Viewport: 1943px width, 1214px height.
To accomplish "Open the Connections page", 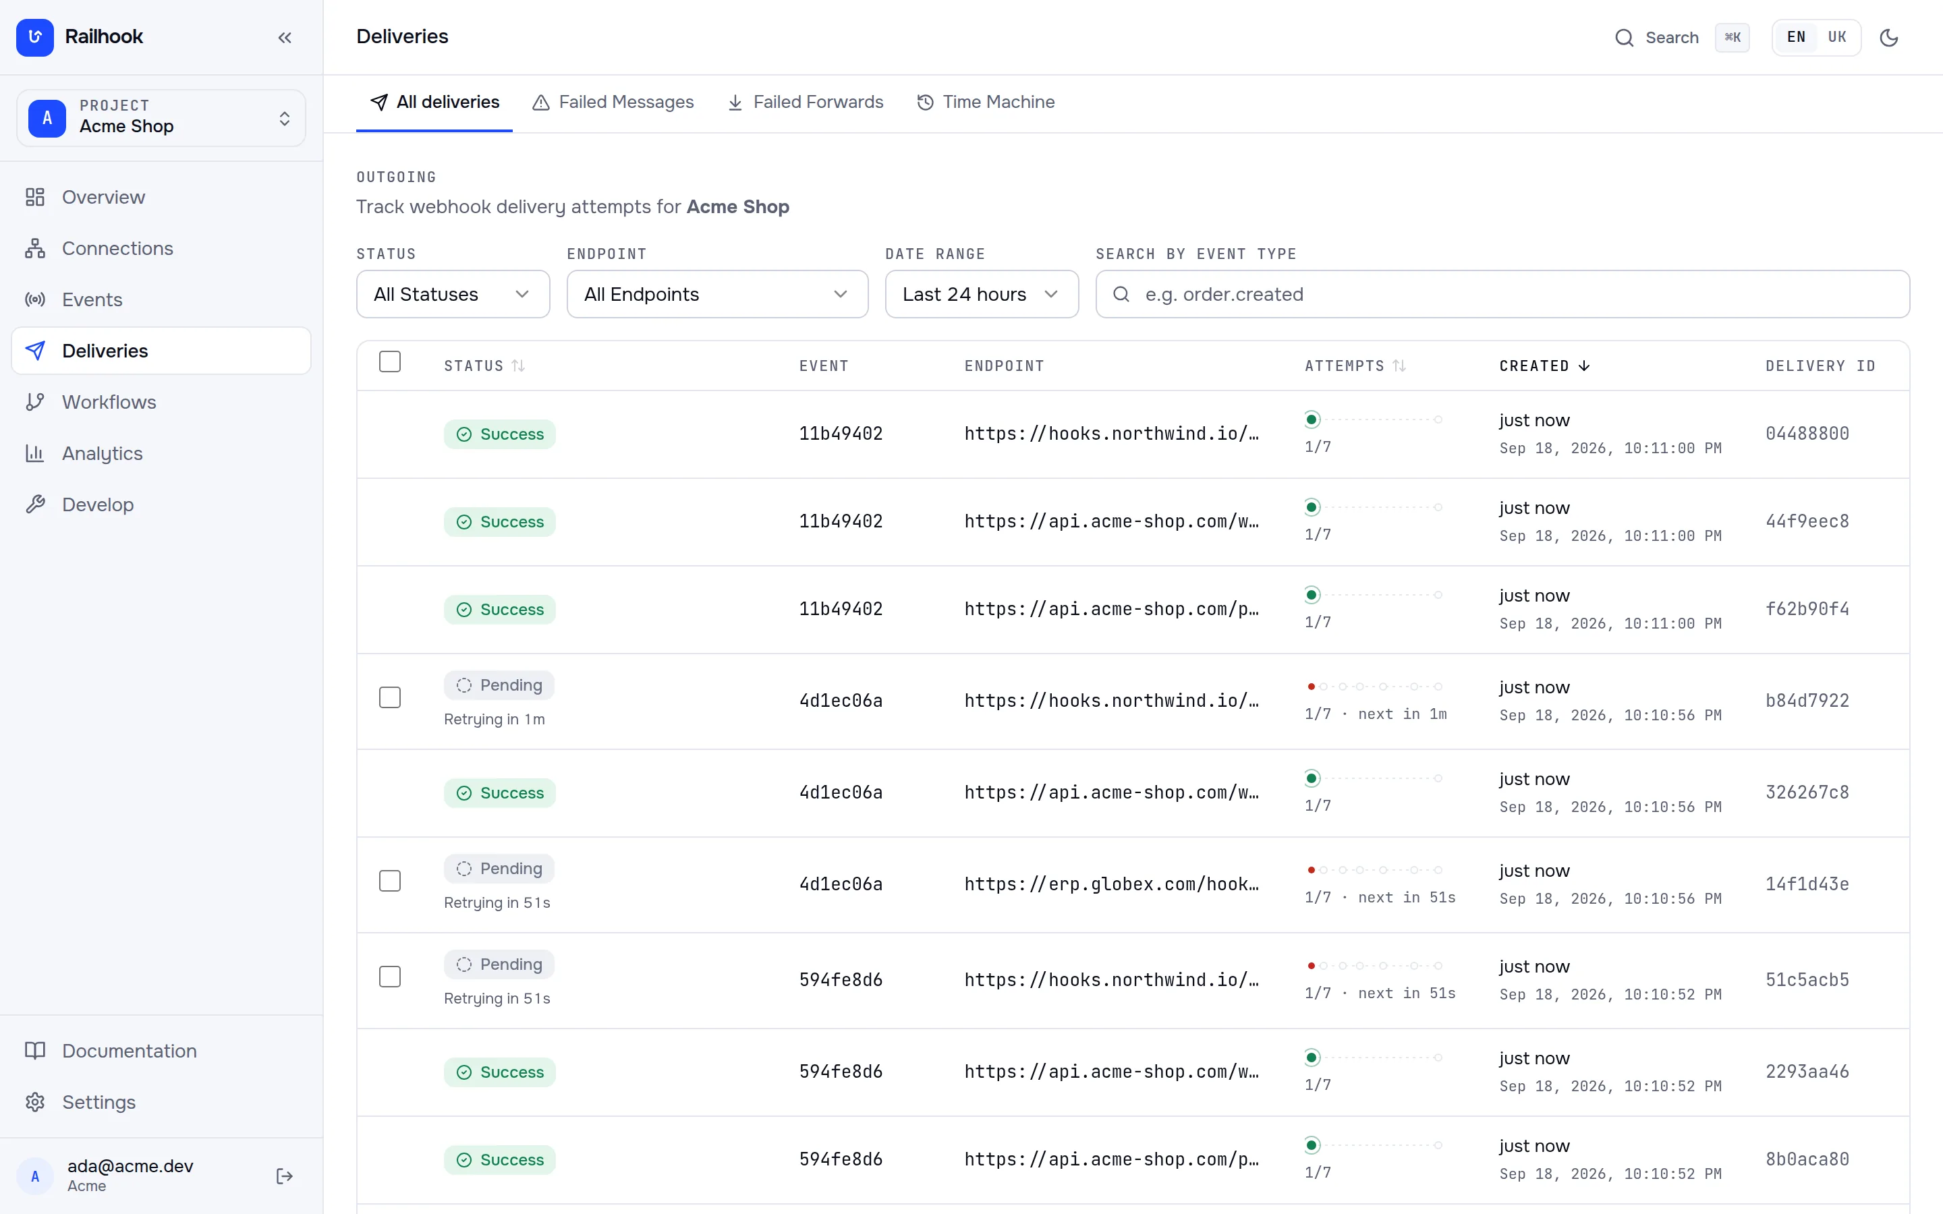I will [161, 248].
